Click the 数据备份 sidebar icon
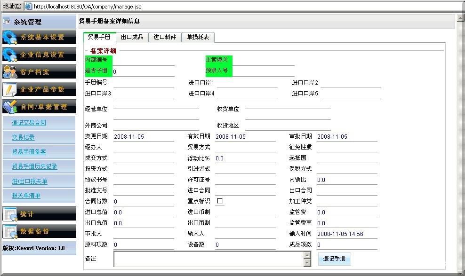Image resolution: width=465 pixels, height=276 pixels. pyautogui.click(x=10, y=231)
